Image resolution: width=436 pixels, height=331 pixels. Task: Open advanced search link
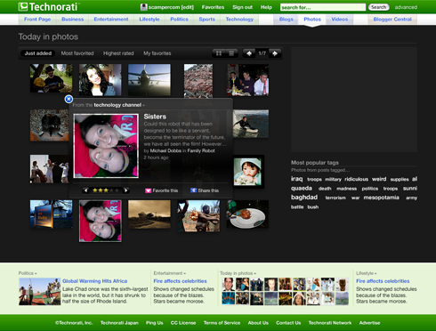click(406, 7)
